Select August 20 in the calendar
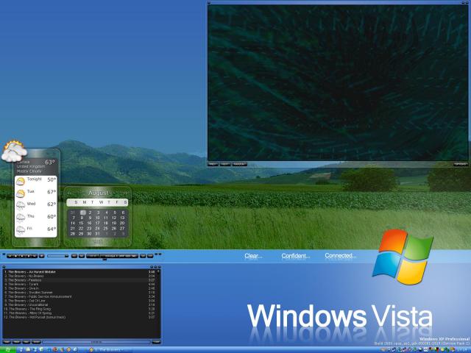The width and height of the screenshot is (471, 353). point(122,223)
